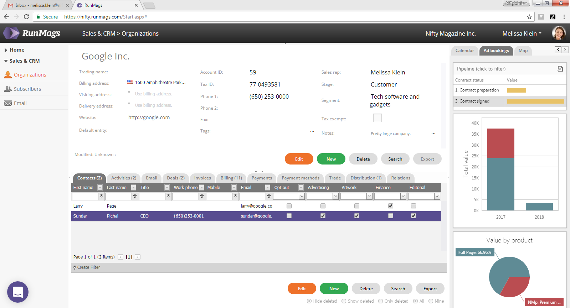The image size is (570, 308).
Task: Open the Editorial filter dropdown
Action: click(437, 196)
